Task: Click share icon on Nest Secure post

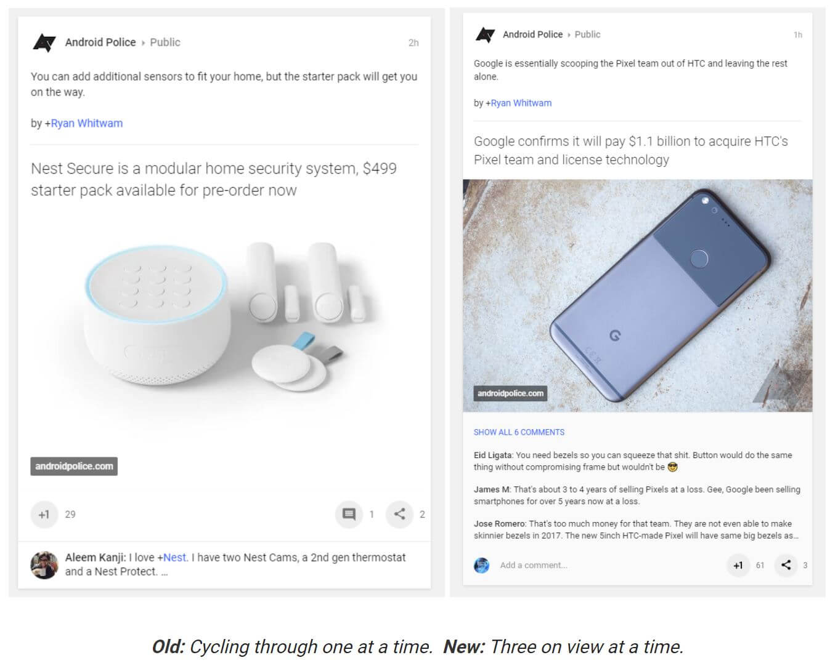Action: tap(399, 514)
